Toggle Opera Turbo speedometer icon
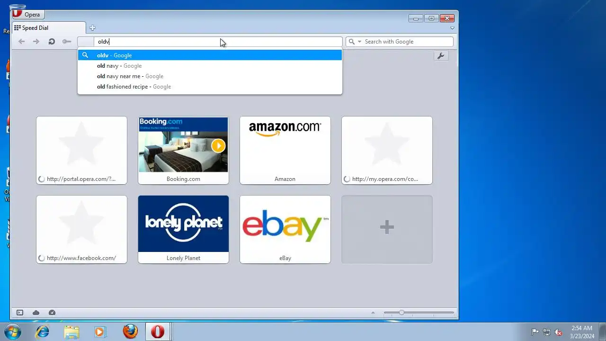Viewport: 606px width, 341px height. (x=52, y=313)
